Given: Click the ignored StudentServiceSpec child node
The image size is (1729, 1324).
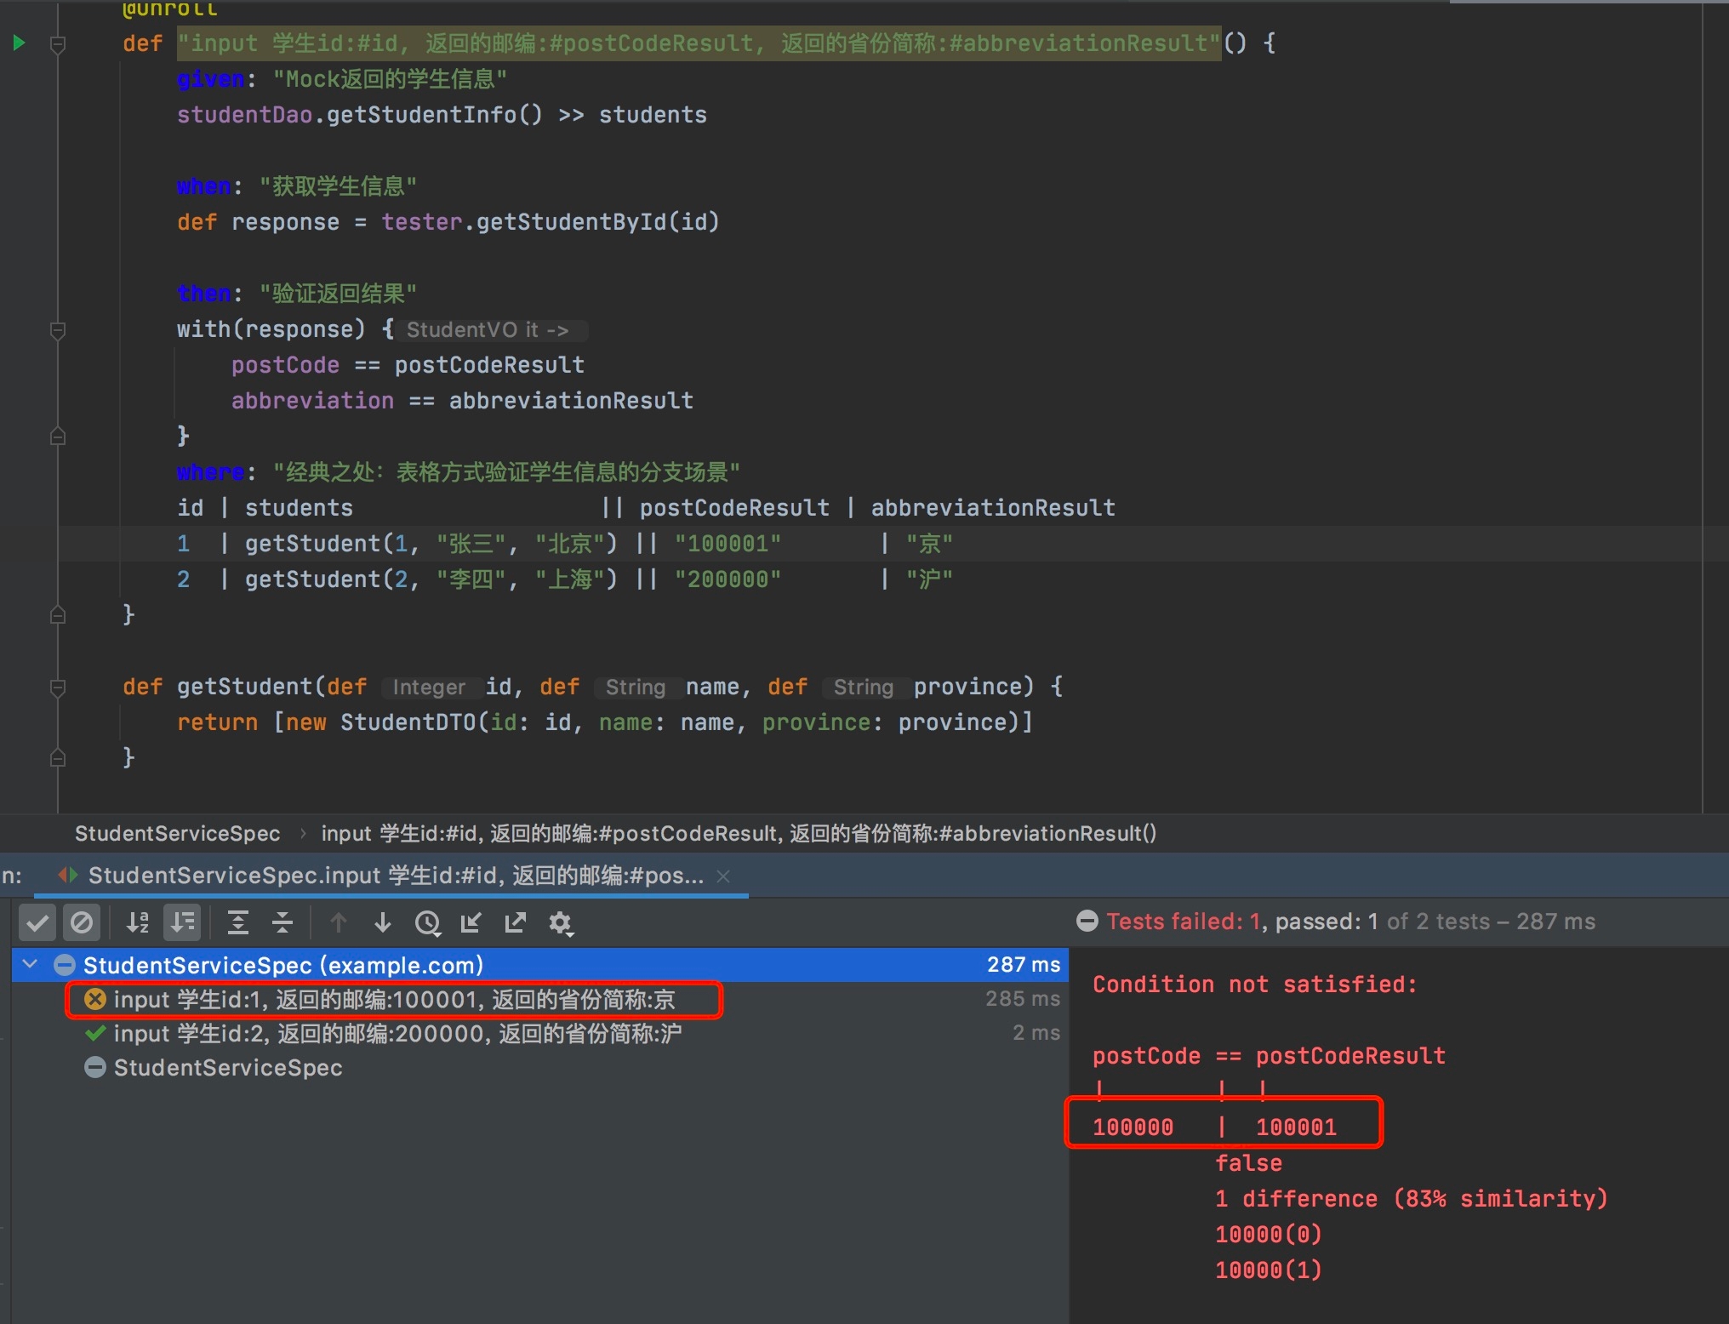Looking at the screenshot, I should (x=227, y=1068).
